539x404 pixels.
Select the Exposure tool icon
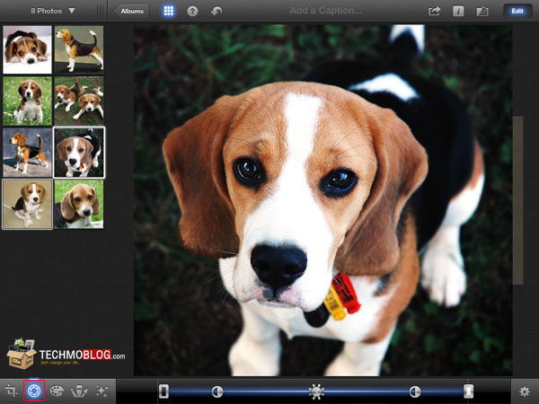pos(34,391)
